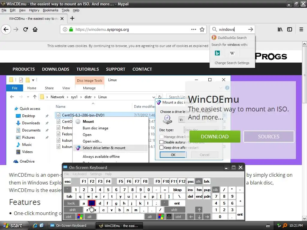Open the CONTACT nav link
This screenshot has width=307, height=230.
(x=142, y=69)
